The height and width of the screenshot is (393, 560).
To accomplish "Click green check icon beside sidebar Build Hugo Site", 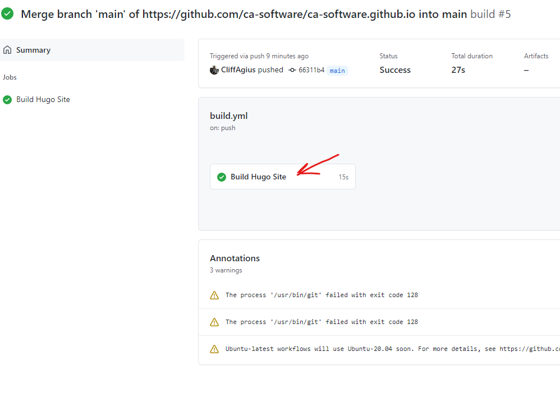I will 7,100.
